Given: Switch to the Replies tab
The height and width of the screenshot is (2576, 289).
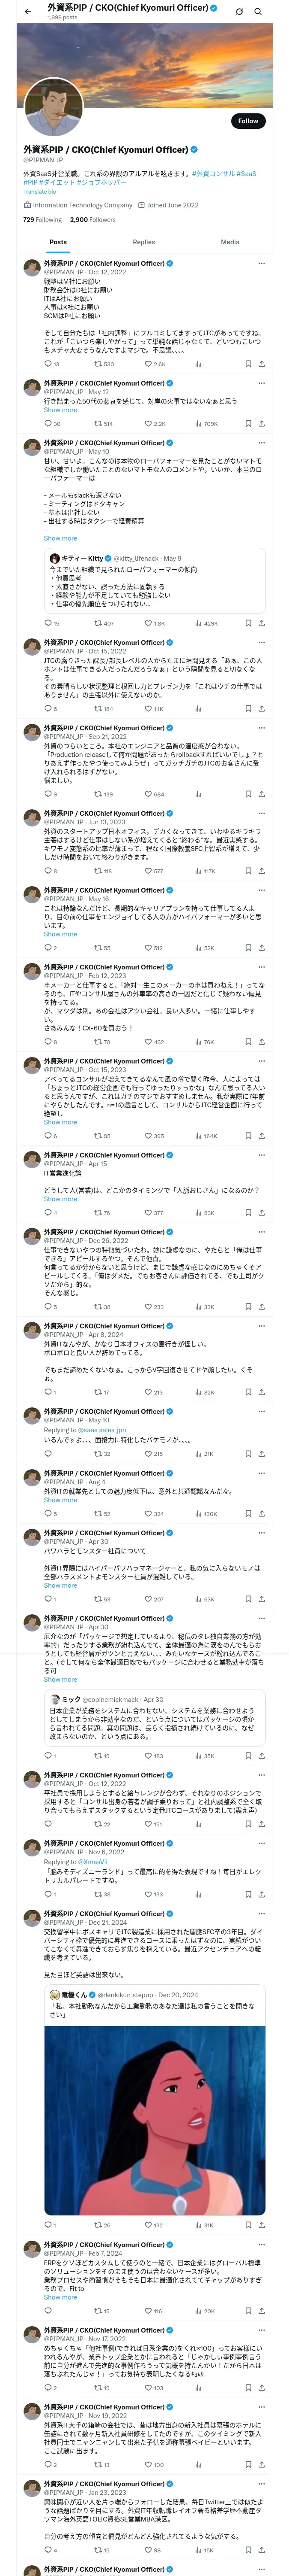Looking at the screenshot, I should [x=143, y=242].
